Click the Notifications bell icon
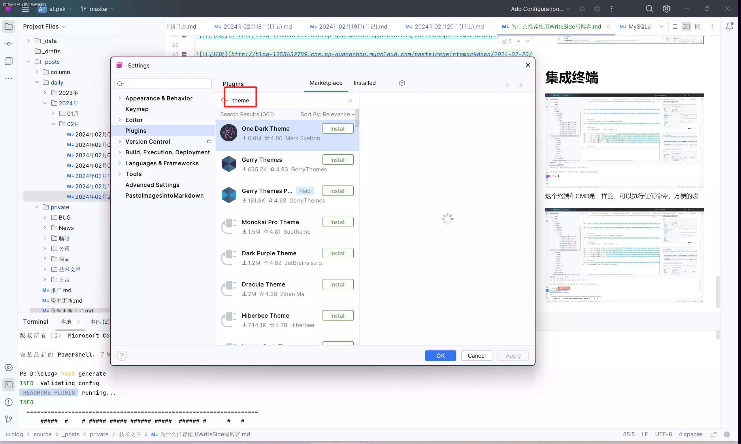The width and height of the screenshot is (741, 444). (x=729, y=26)
